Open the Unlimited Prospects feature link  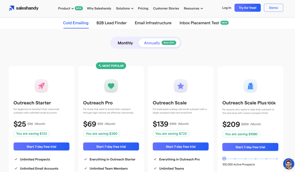pyautogui.click(x=35, y=159)
